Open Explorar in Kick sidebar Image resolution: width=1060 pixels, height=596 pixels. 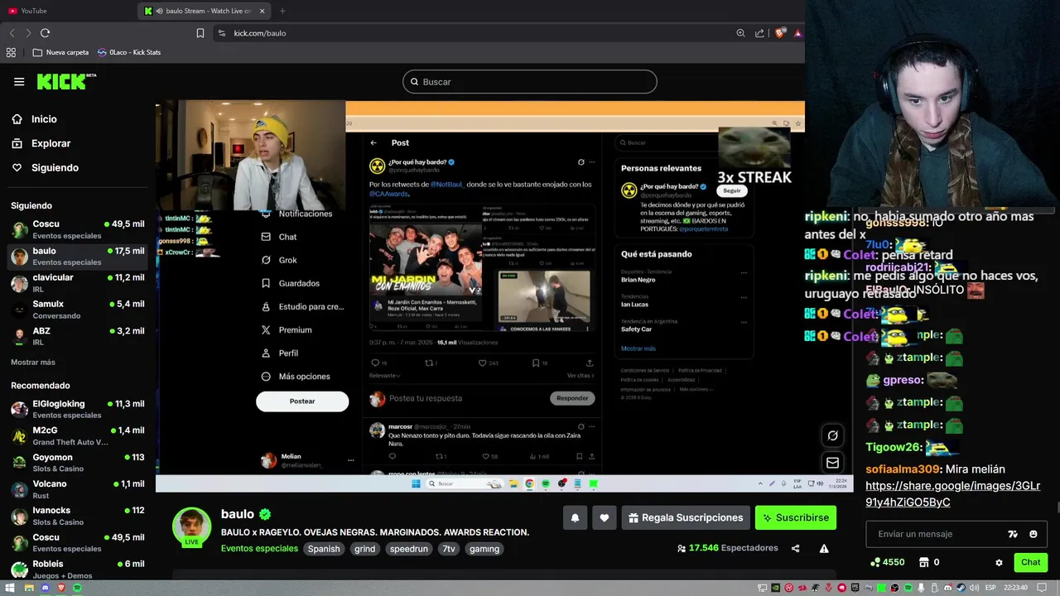tap(41, 143)
